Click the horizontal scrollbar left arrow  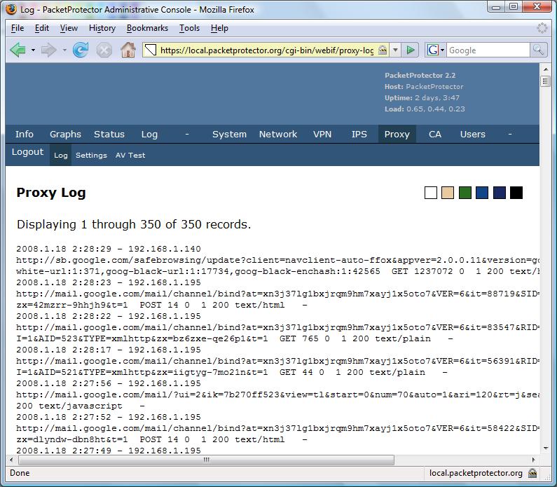point(11,460)
